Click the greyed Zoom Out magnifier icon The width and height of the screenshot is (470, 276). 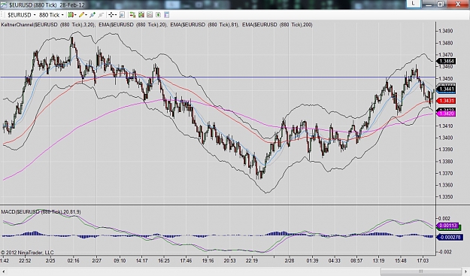[101, 15]
